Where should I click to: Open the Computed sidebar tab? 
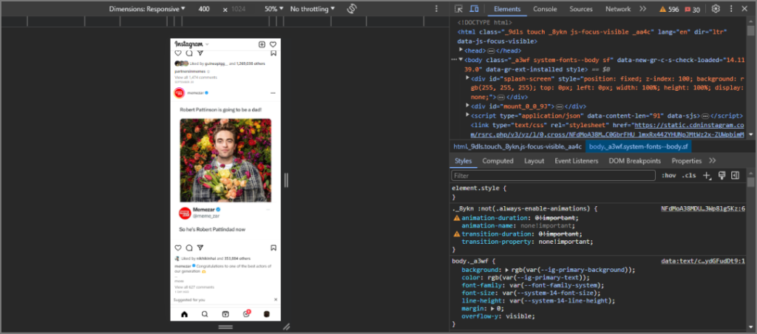pos(498,161)
